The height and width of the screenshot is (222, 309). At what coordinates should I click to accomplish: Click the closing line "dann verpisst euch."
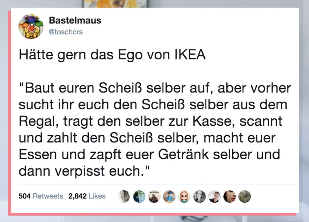84,171
